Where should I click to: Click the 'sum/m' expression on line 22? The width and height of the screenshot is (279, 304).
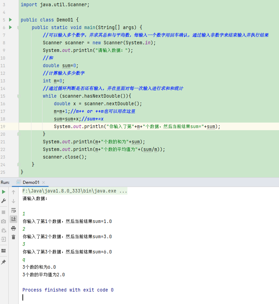(x=150, y=149)
